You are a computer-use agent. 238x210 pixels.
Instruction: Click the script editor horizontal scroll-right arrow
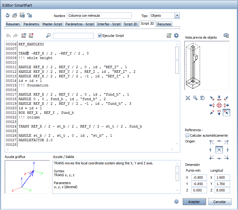coord(172,149)
